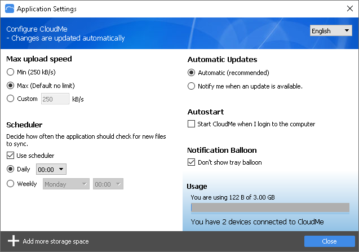Click the 'Max upload speed' heading
The width and height of the screenshot is (359, 252).
tap(39, 59)
